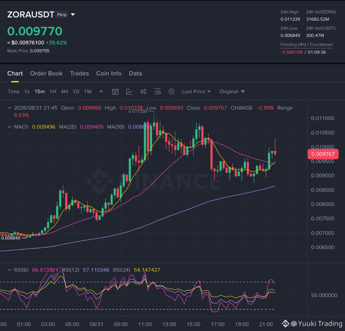The width and height of the screenshot is (345, 331).
Task: Select the 1W interval
Action: 88,91
